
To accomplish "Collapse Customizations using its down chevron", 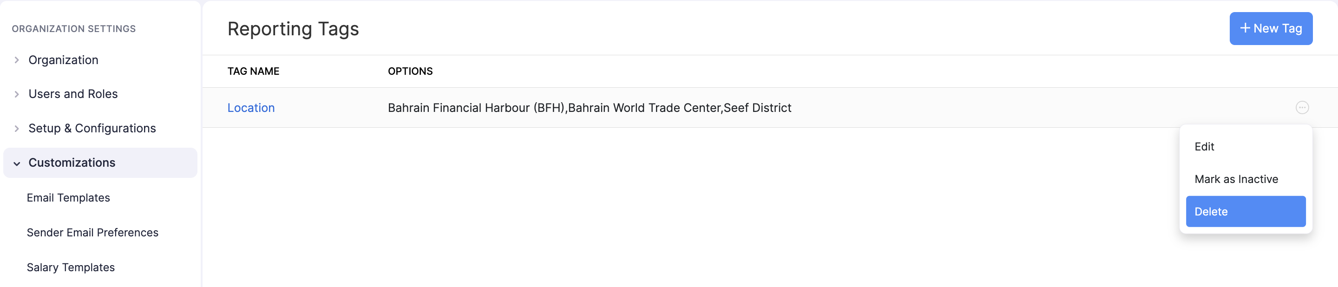I will coord(17,163).
